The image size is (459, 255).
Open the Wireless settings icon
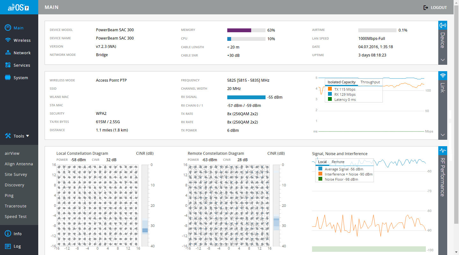(8, 40)
